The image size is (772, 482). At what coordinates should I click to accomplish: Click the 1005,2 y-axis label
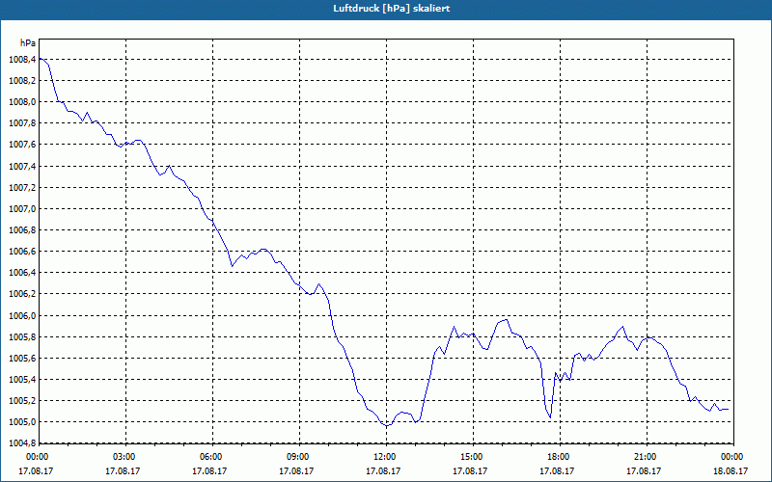coord(22,401)
